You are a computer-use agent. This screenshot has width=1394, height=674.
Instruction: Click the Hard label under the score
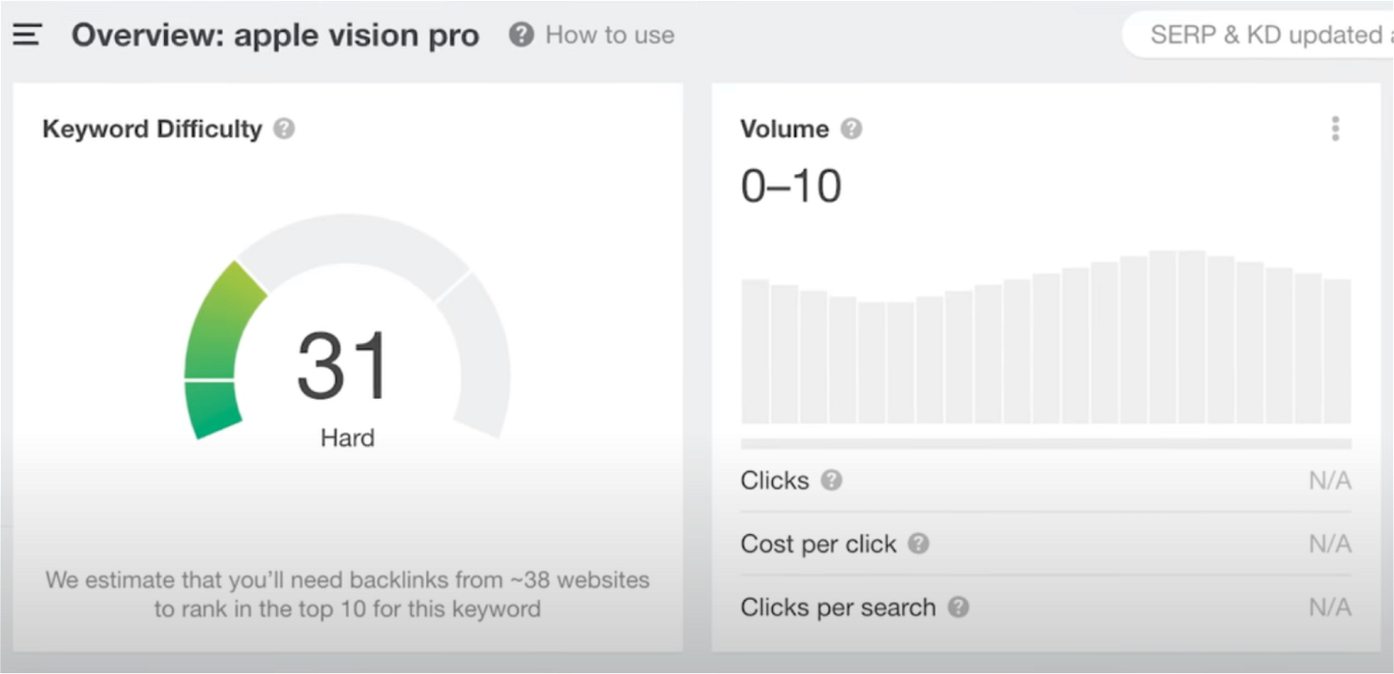point(348,437)
